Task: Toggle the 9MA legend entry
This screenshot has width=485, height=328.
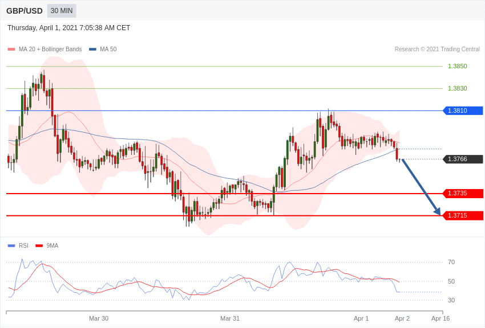Action: [47, 245]
